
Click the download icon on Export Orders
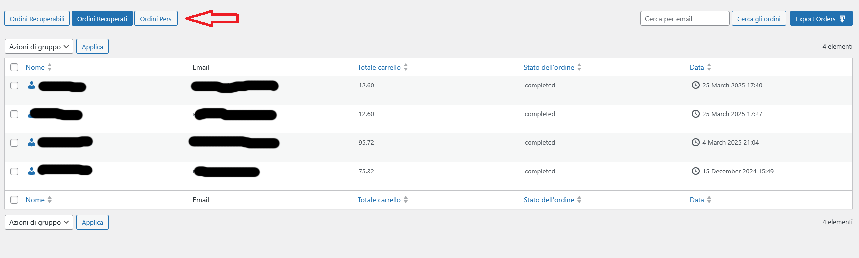(x=842, y=19)
